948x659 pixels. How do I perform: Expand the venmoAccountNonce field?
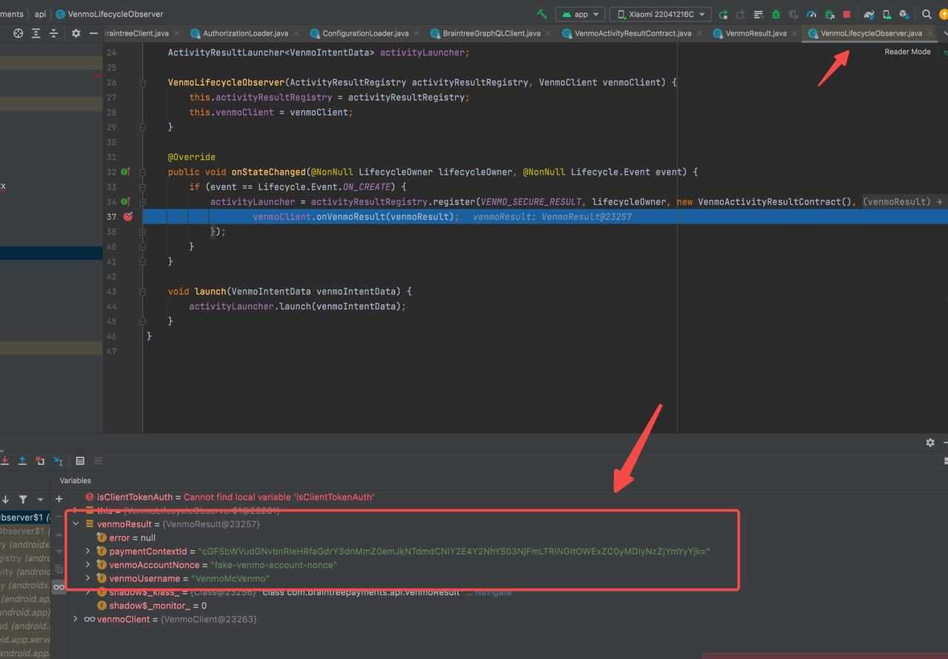(88, 564)
